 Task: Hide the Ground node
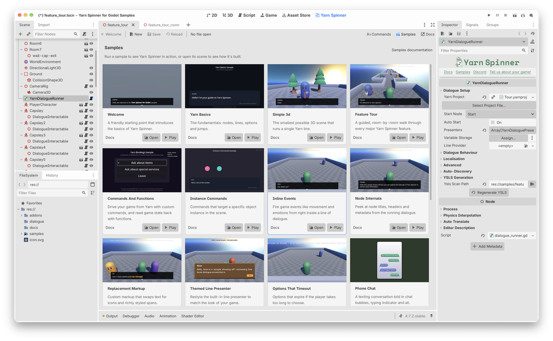[91, 74]
